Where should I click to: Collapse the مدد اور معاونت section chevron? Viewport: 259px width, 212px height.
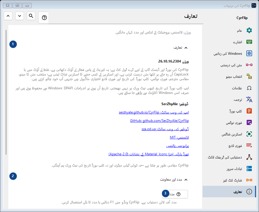(x=186, y=180)
